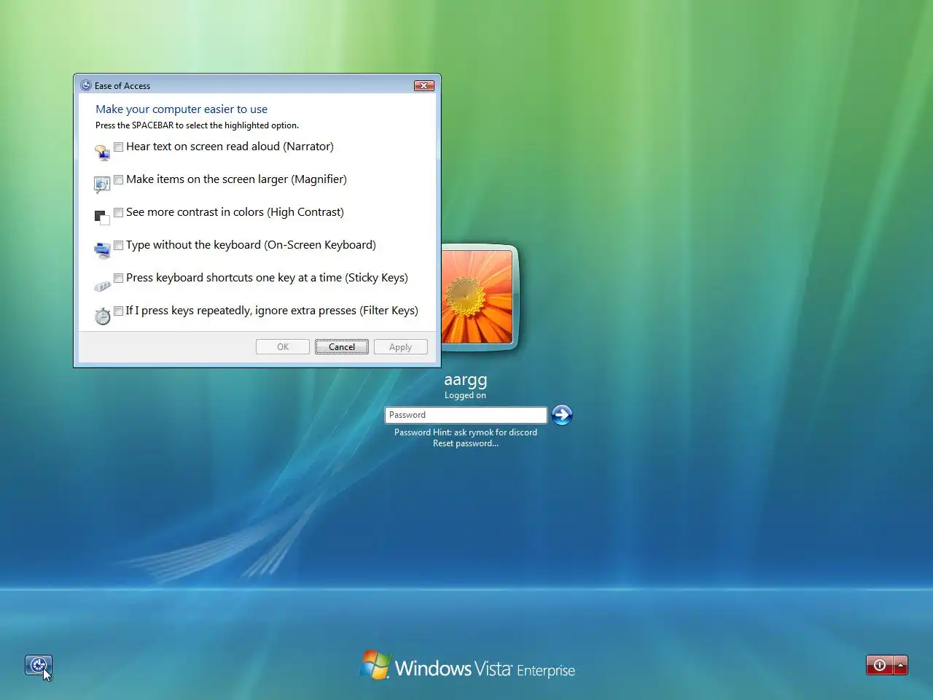Click the Magnifier icon in the dialog
Image resolution: width=933 pixels, height=700 pixels.
(102, 185)
